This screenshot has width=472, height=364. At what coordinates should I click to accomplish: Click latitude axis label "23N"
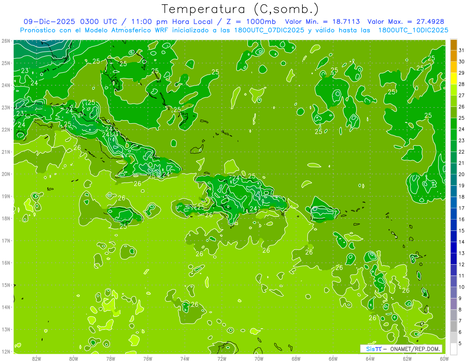pyautogui.click(x=6, y=107)
